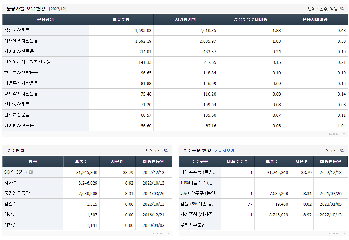Click 자사주 date 2022/10/13 in 주주현황
Viewport: 349px width, 240px height.
(154, 183)
